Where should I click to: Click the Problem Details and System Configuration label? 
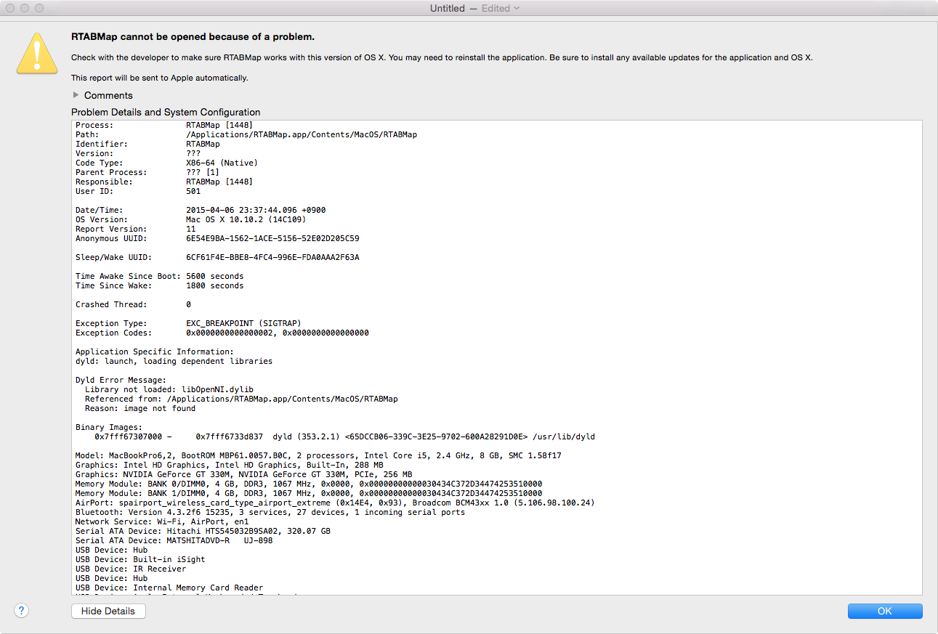click(166, 112)
